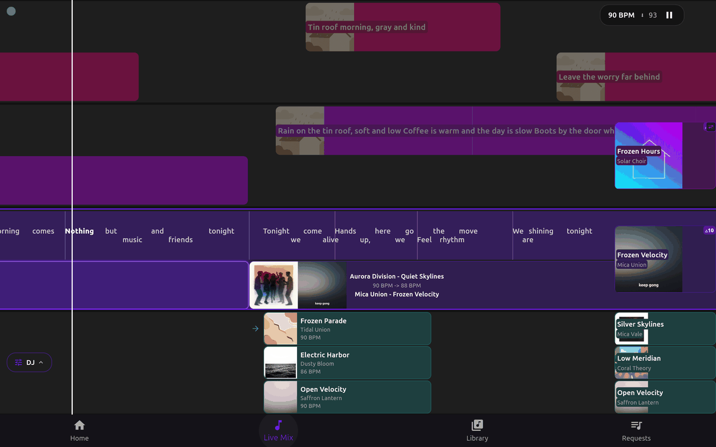
Task: Click the Live Mix music note icon
Action: pos(279,425)
